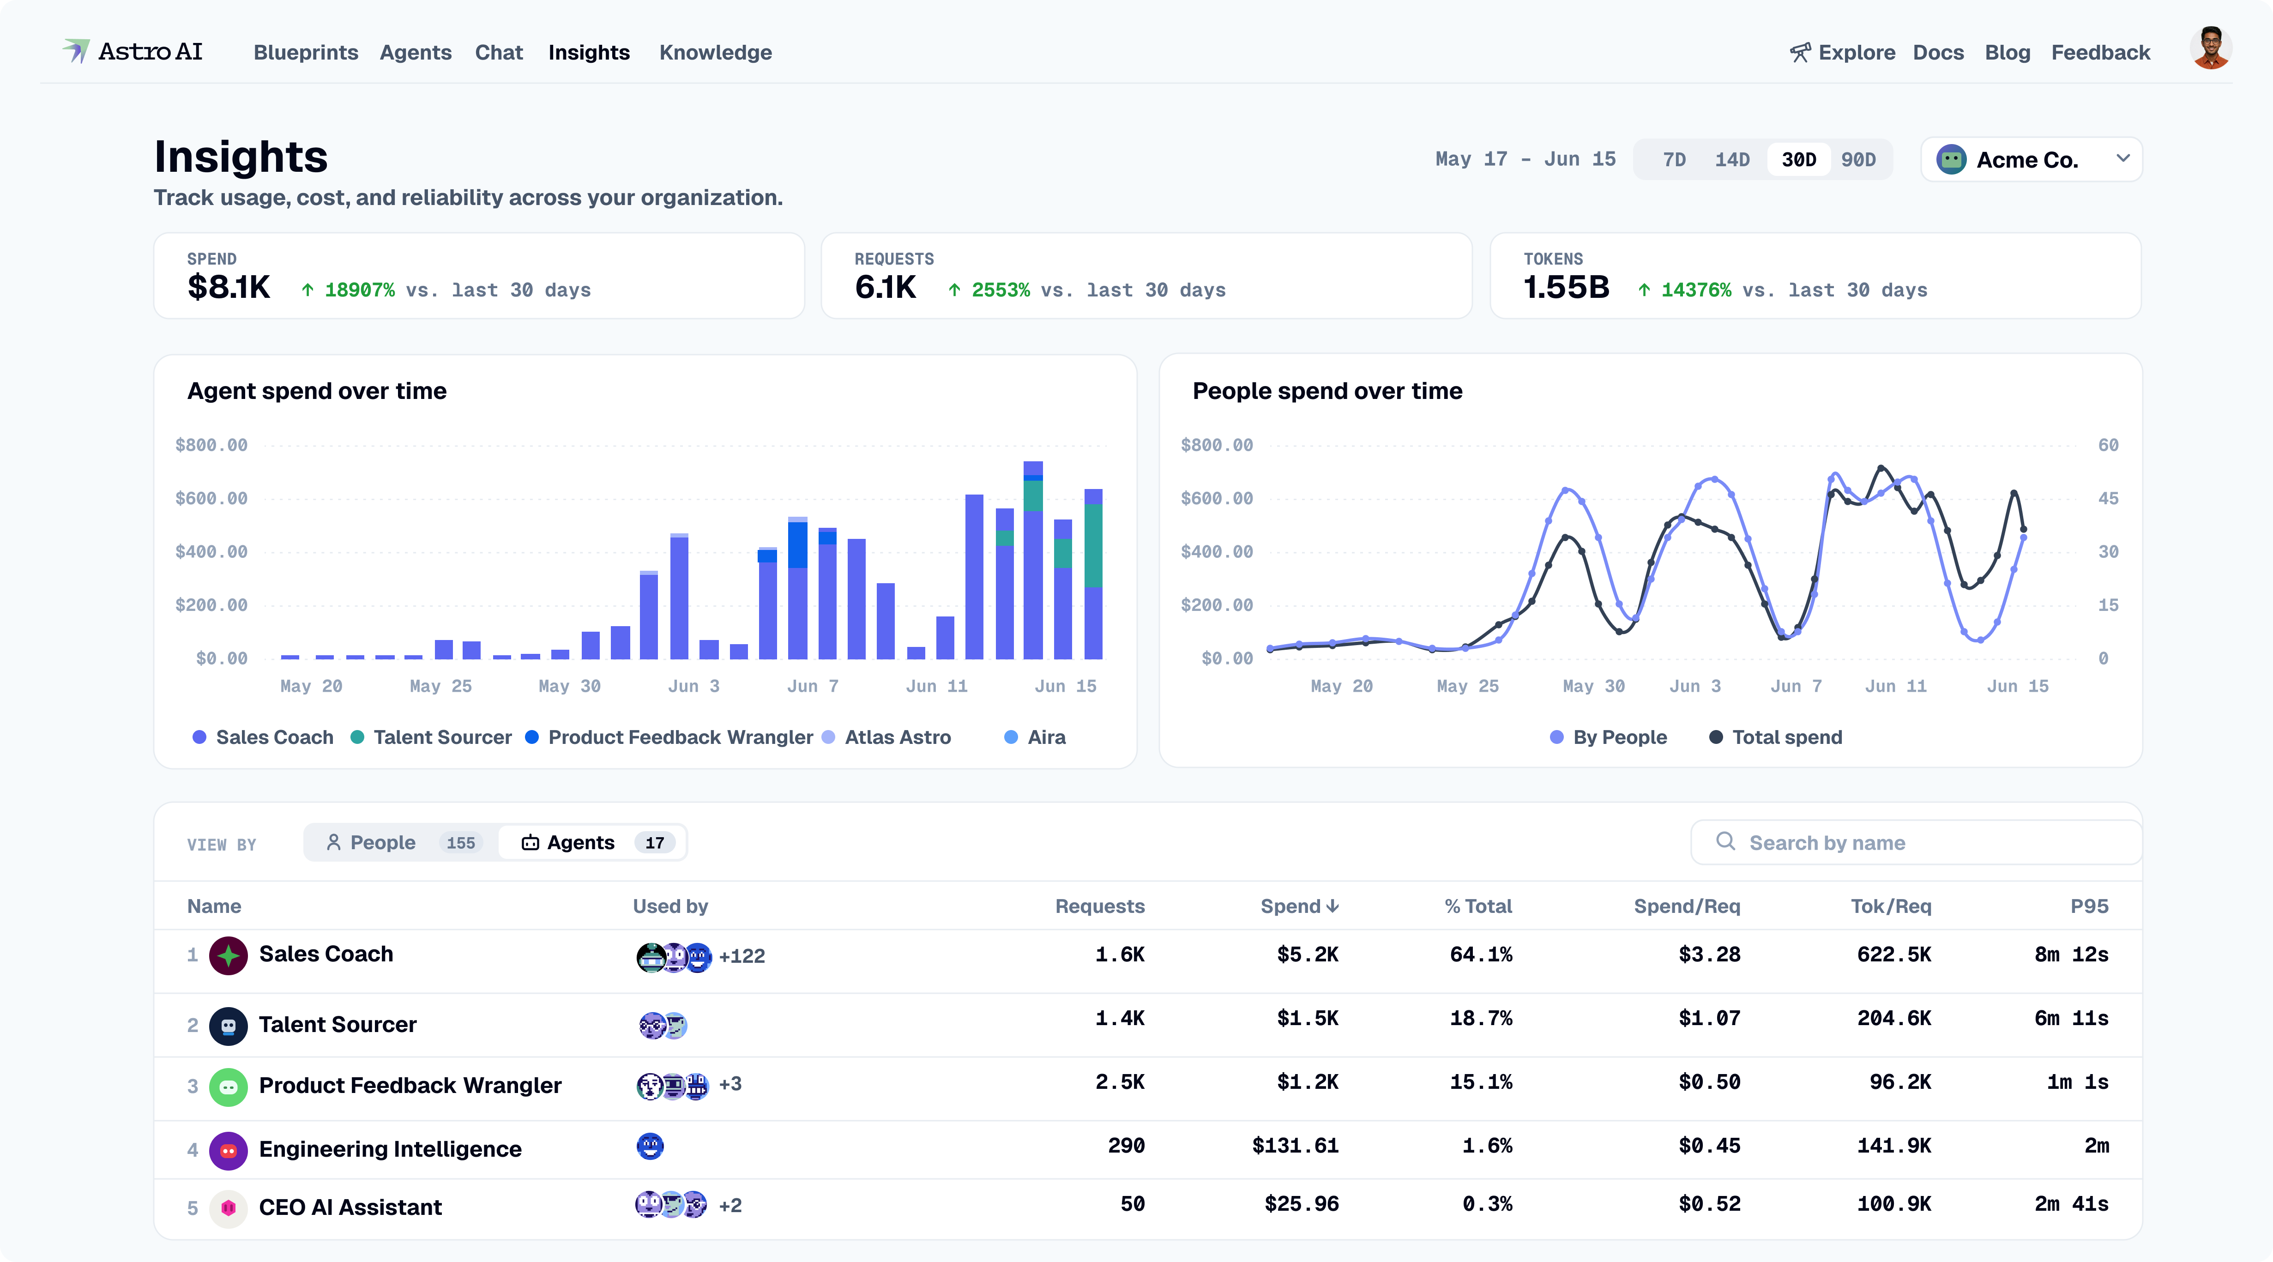2273x1262 pixels.
Task: Open the Blueprints nav item
Action: [305, 52]
